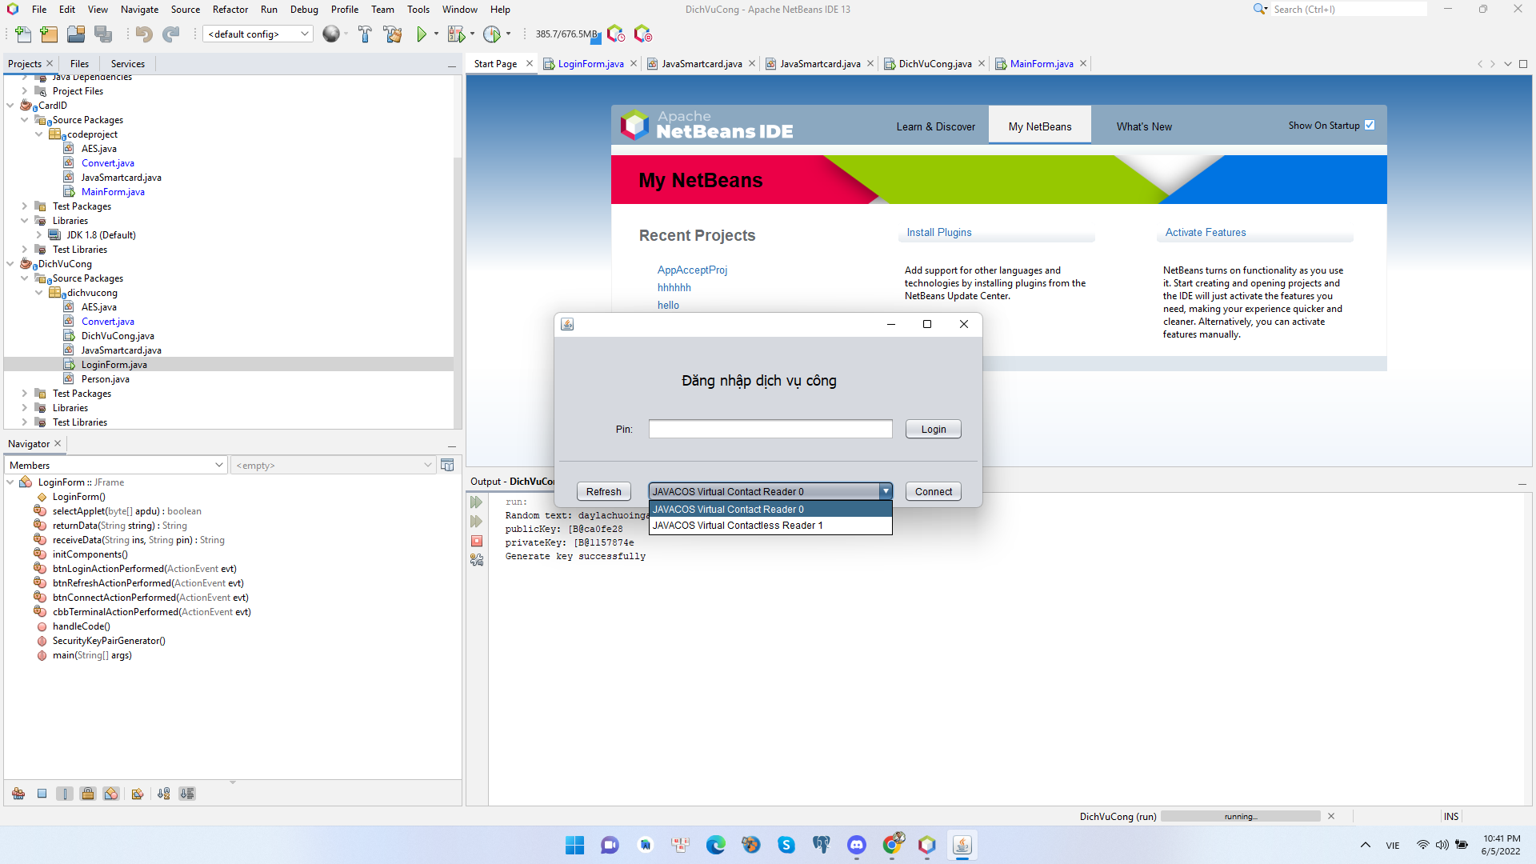Stop the running DichVuCong app via red Stop icon
This screenshot has width=1536, height=864.
(477, 541)
